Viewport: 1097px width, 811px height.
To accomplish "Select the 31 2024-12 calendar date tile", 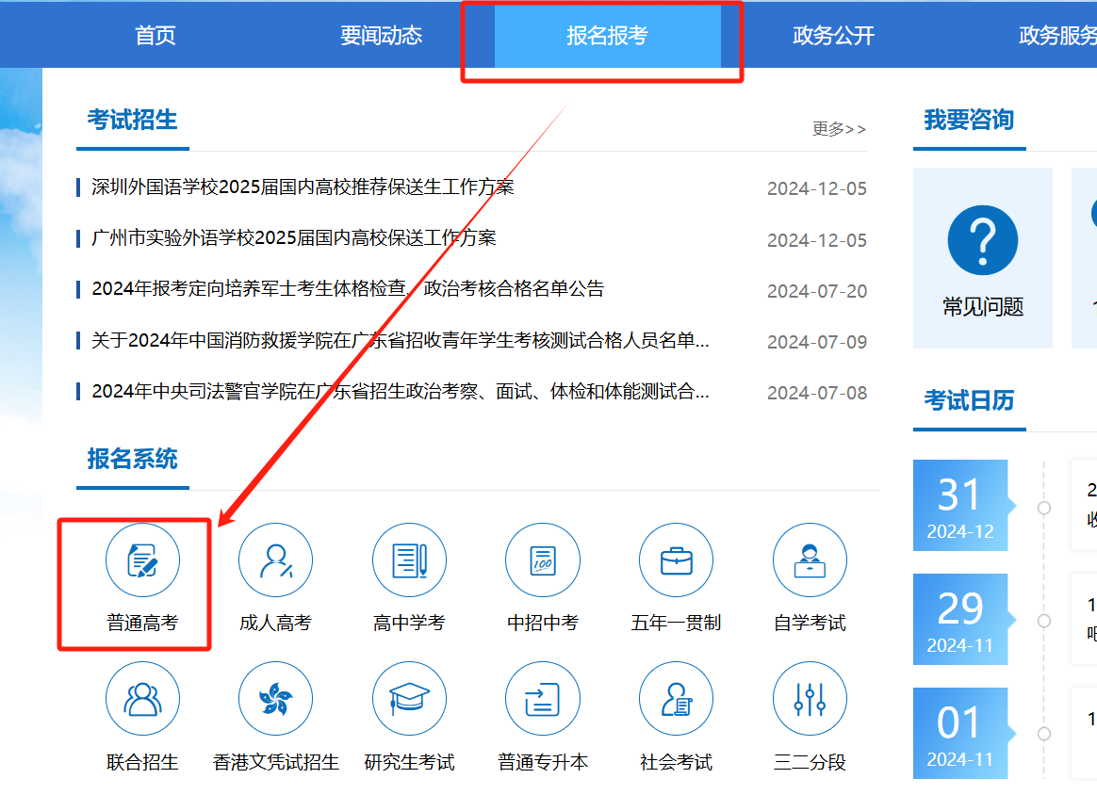I will point(961,506).
